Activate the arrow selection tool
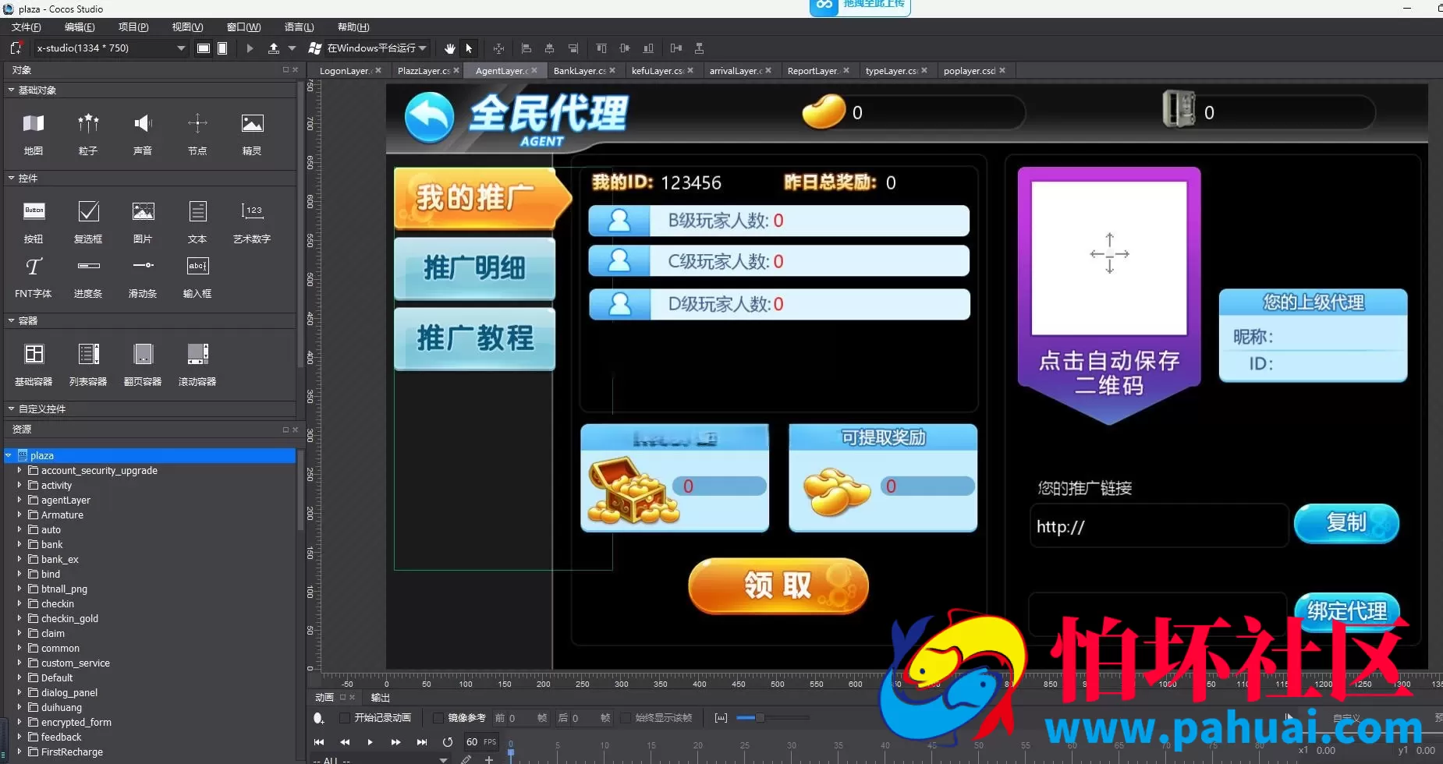 [x=469, y=48]
